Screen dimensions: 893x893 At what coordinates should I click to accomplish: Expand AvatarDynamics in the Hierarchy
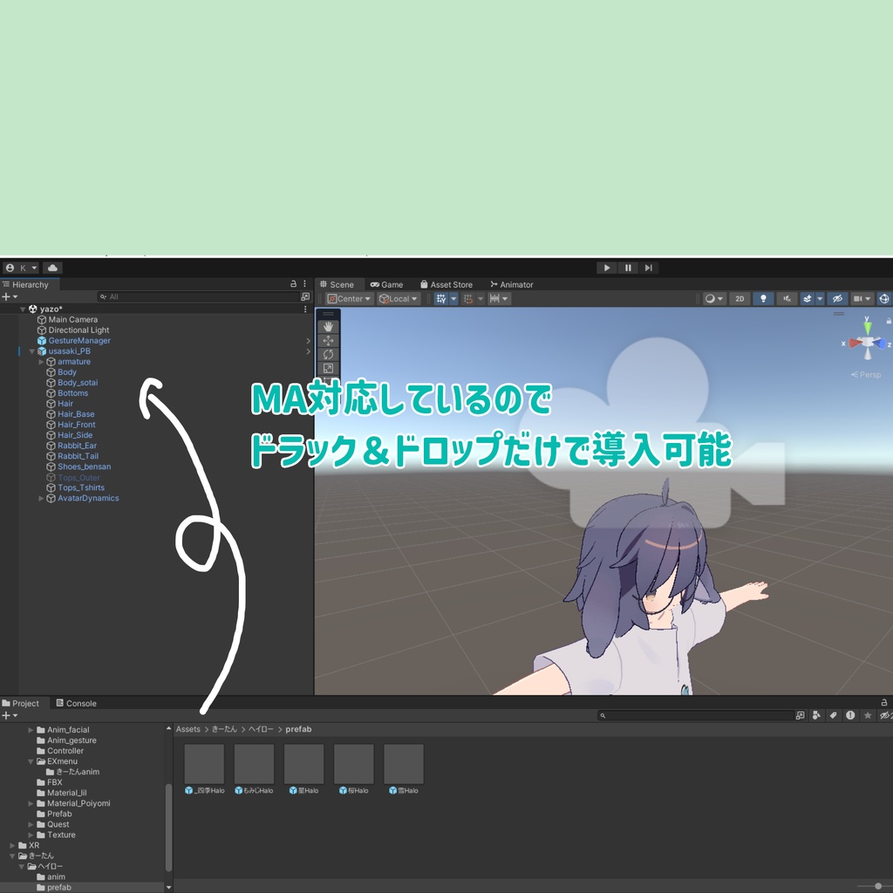tap(39, 498)
